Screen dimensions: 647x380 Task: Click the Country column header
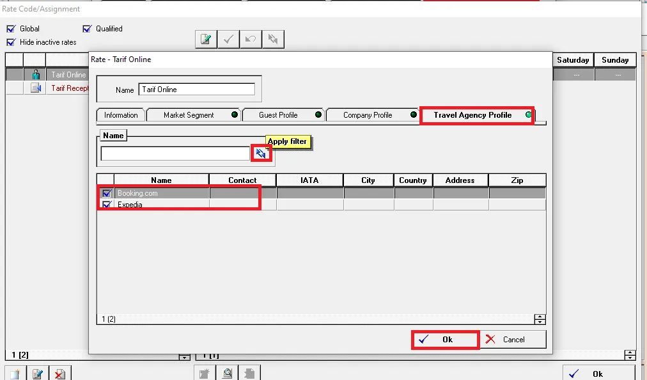point(412,180)
